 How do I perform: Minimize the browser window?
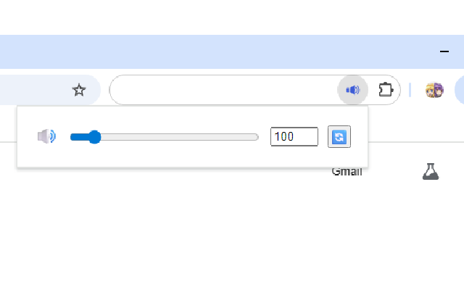click(444, 51)
